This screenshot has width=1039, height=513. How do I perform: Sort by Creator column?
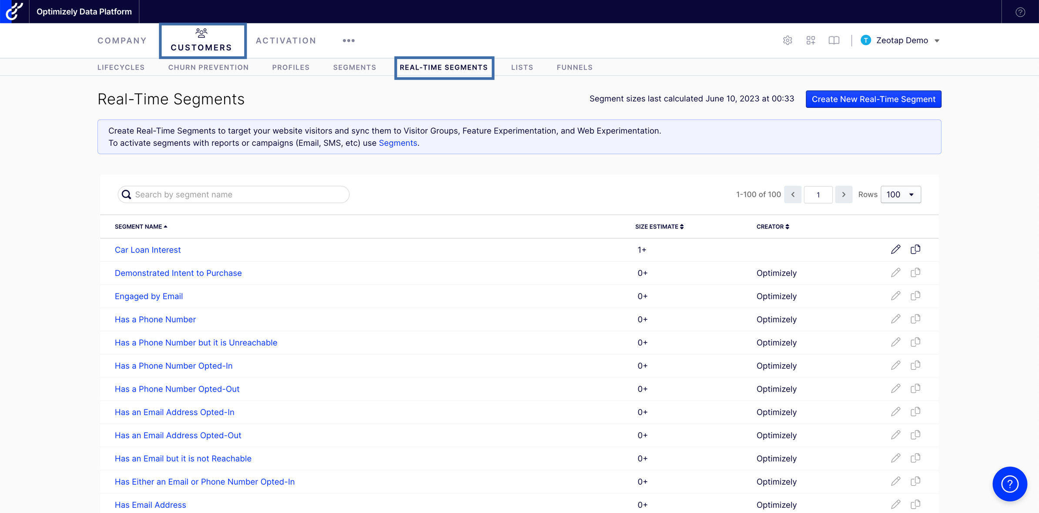(772, 227)
